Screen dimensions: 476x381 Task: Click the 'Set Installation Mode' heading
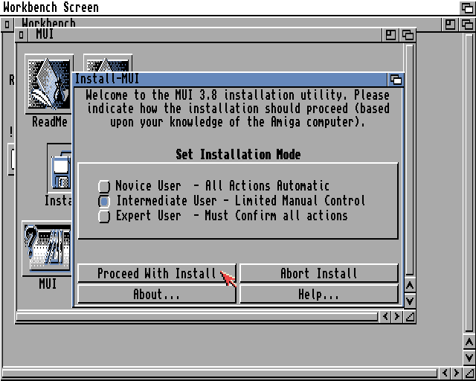click(x=238, y=154)
